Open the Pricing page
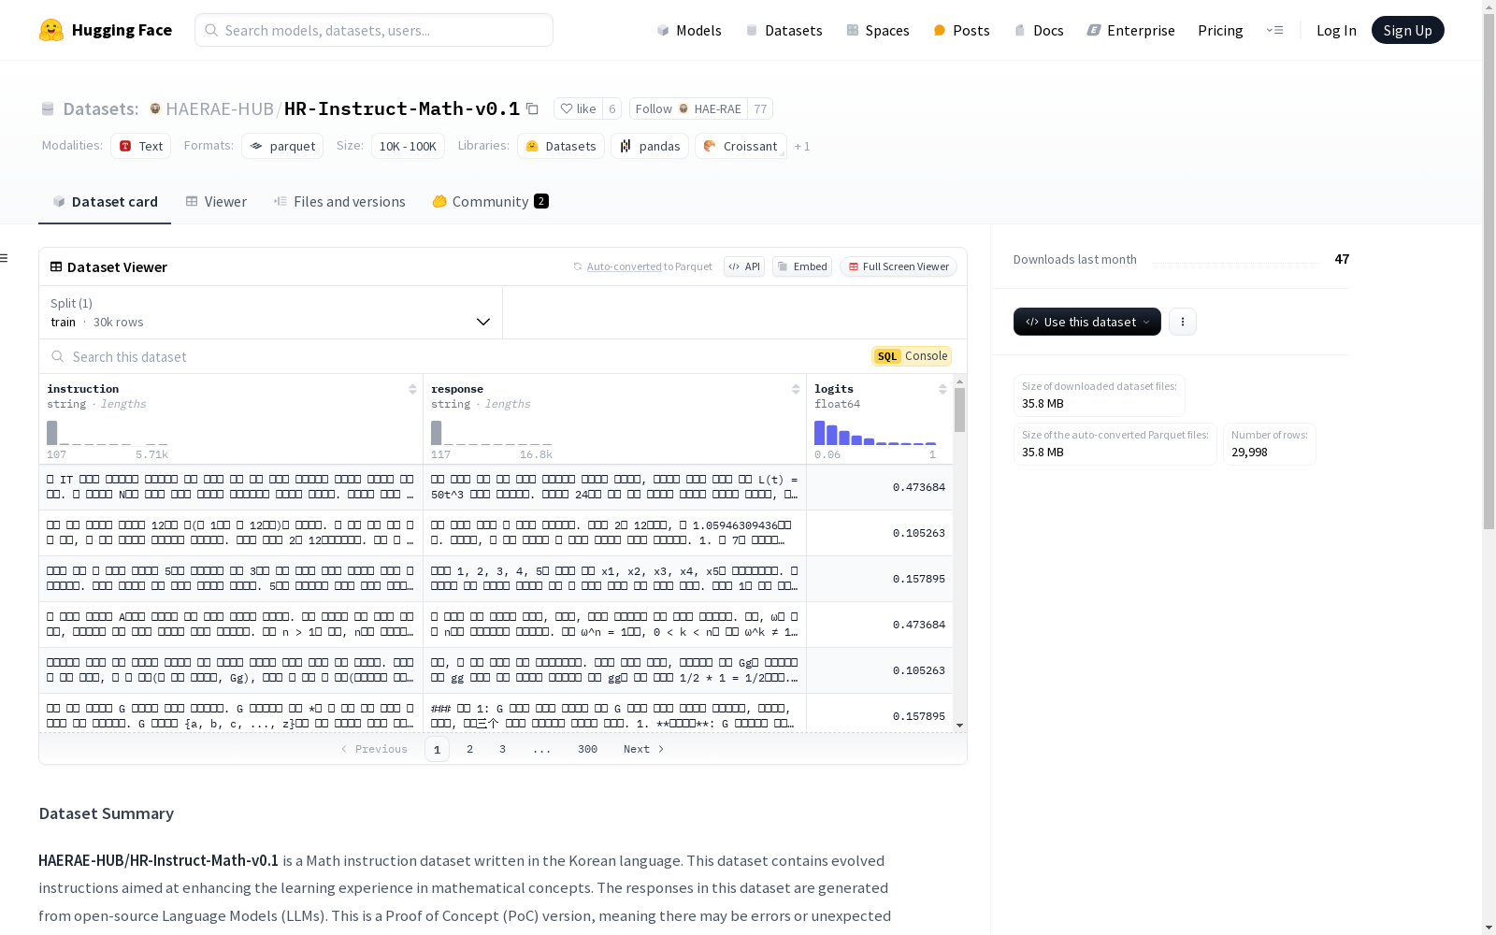 pos(1220,30)
